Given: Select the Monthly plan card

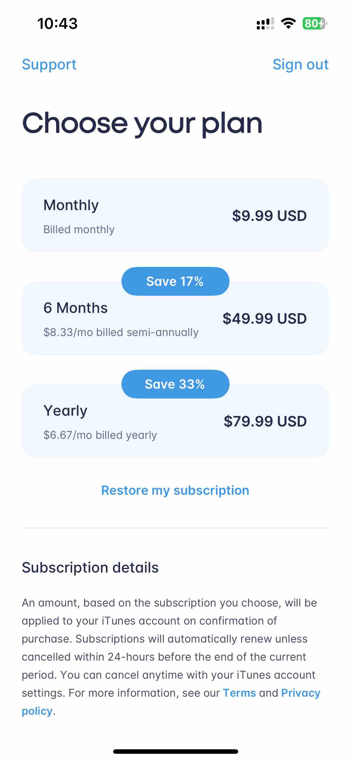Looking at the screenshot, I should pyautogui.click(x=175, y=215).
